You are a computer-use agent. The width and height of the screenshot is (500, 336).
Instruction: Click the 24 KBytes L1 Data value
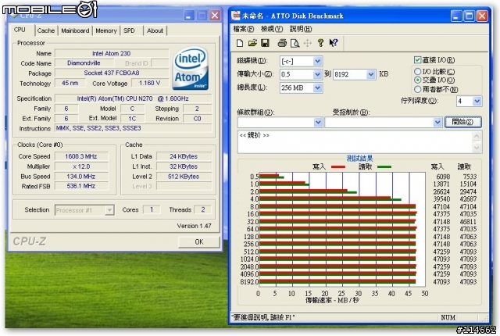(x=184, y=156)
